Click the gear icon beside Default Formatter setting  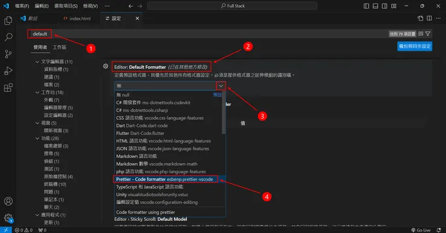click(105, 66)
